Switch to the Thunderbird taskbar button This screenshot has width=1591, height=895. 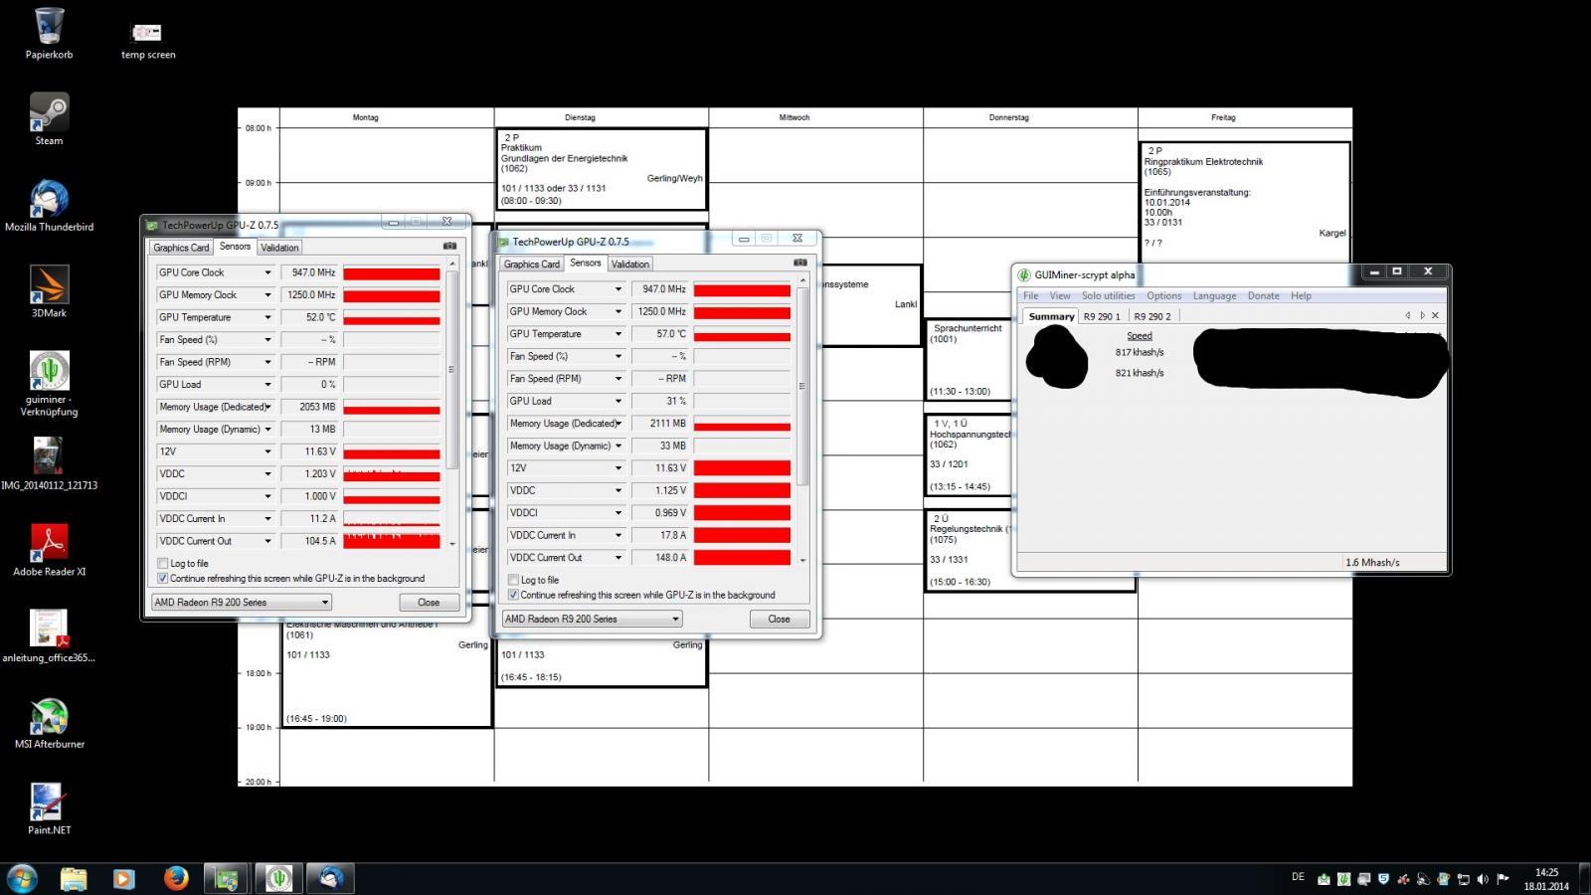point(330,878)
